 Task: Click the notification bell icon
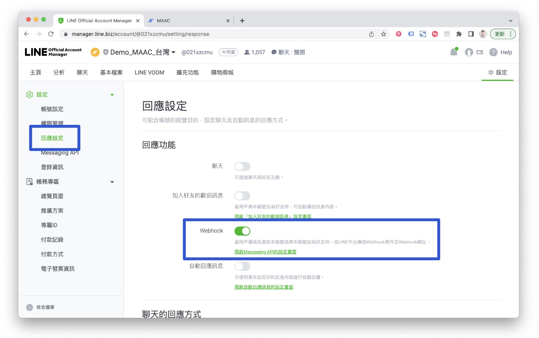454,52
